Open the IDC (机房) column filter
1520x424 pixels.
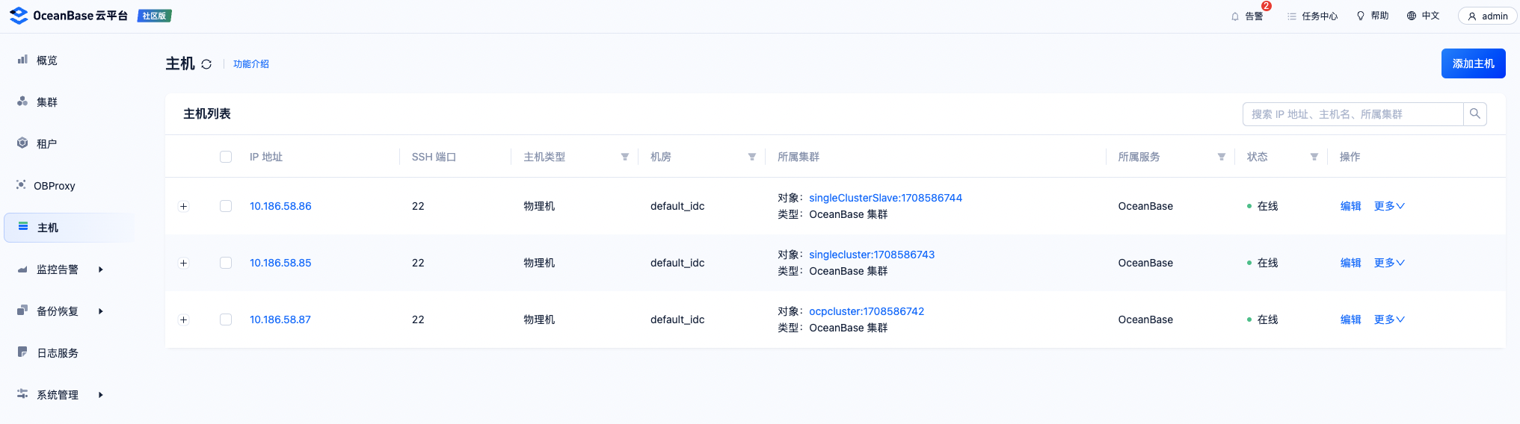[752, 157]
